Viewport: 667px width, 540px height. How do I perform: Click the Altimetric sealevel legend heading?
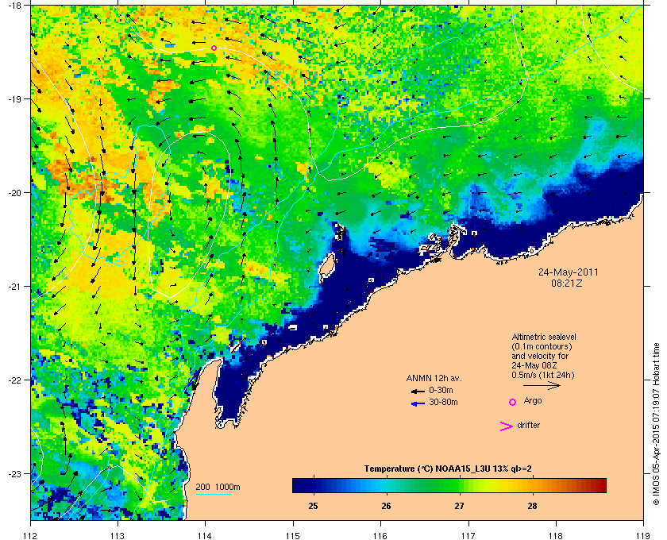[544, 337]
